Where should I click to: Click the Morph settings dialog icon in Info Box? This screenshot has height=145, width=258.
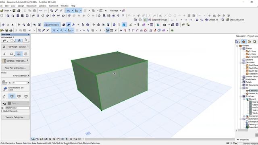point(4,47)
